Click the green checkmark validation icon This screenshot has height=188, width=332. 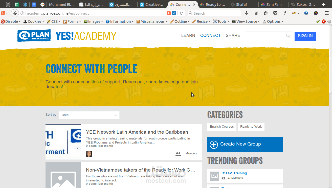[x=318, y=21]
